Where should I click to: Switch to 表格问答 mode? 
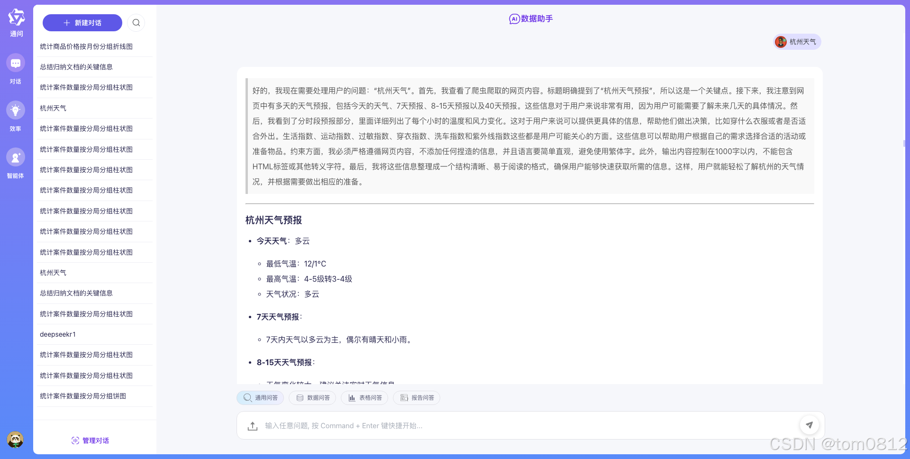tap(364, 398)
